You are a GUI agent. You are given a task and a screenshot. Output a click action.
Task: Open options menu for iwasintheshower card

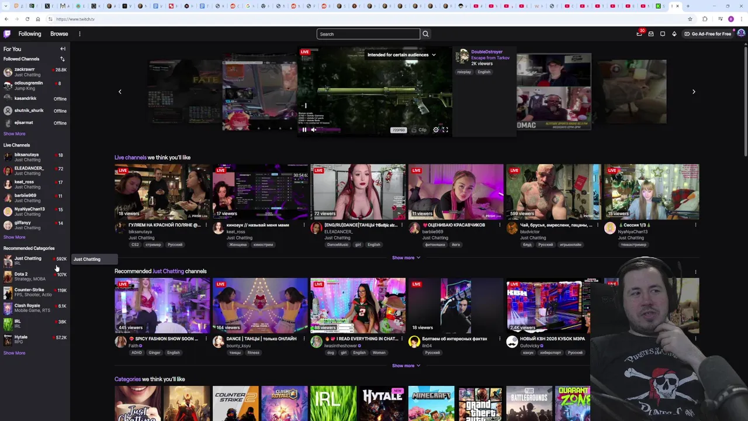pyautogui.click(x=401, y=339)
